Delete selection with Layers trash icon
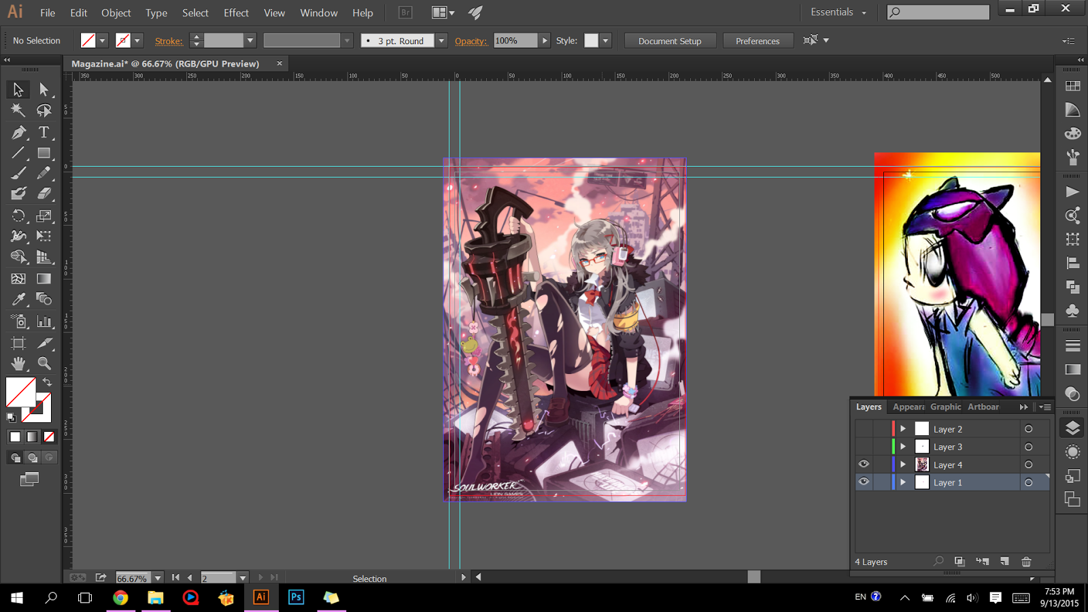The width and height of the screenshot is (1088, 612). pos(1026,562)
